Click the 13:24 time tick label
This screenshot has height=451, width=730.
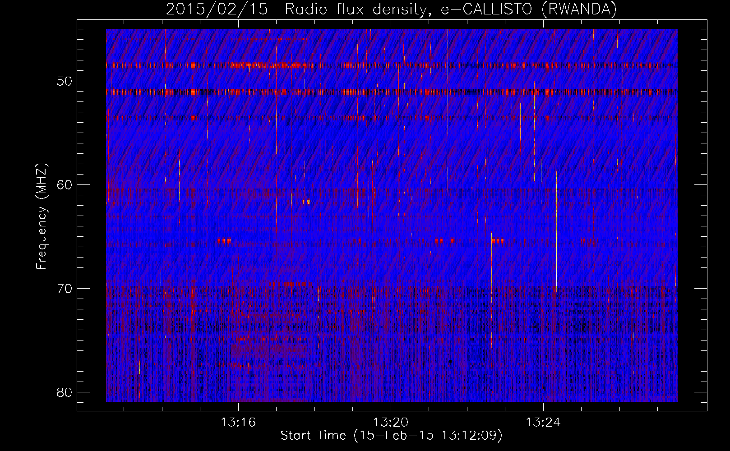tap(543, 422)
